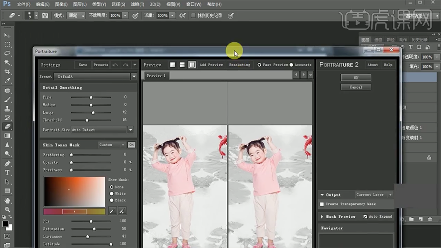Image resolution: width=441 pixels, height=248 pixels.
Task: Select the Crop tool
Action: [7, 72]
